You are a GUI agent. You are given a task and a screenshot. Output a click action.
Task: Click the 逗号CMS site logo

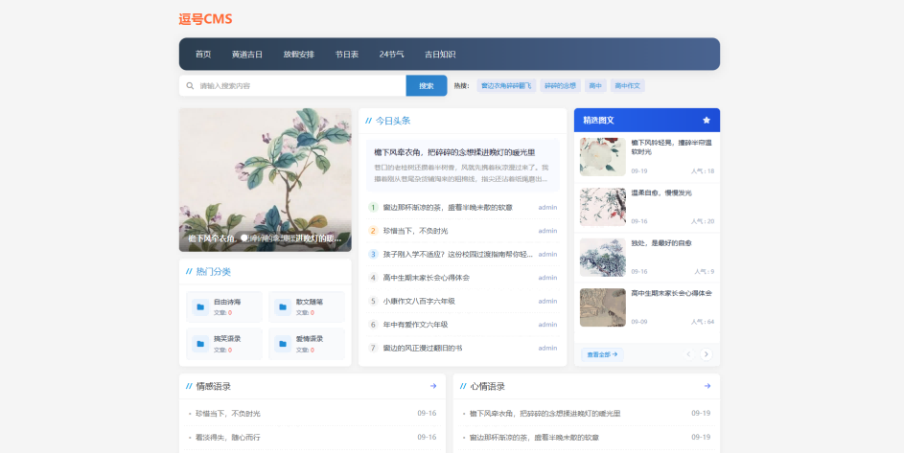click(205, 19)
